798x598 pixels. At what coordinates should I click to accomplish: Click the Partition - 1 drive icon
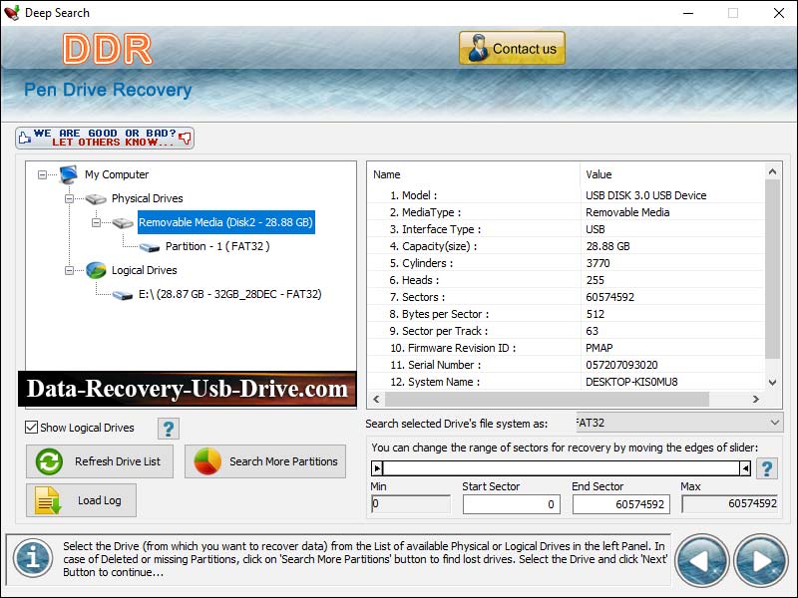tap(150, 247)
